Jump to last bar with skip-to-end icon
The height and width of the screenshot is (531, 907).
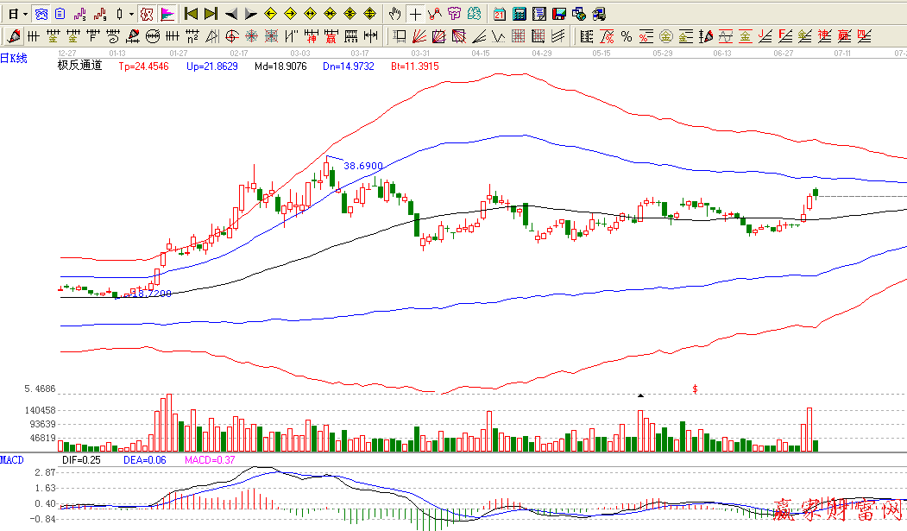click(x=211, y=14)
